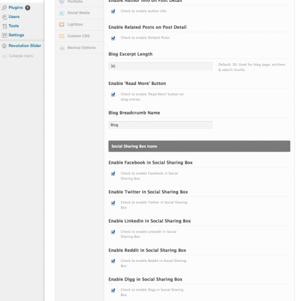Click the Tools wrench icon
Viewport: 301px width, 301px height.
(4, 26)
